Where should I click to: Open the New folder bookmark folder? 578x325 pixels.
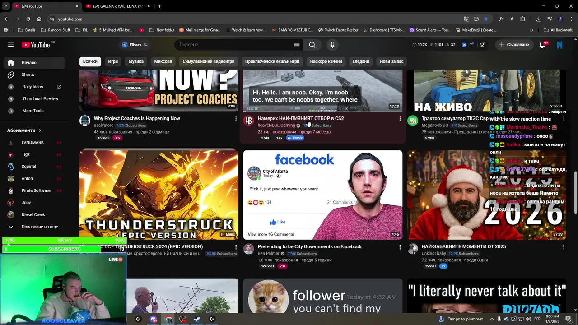click(162, 30)
